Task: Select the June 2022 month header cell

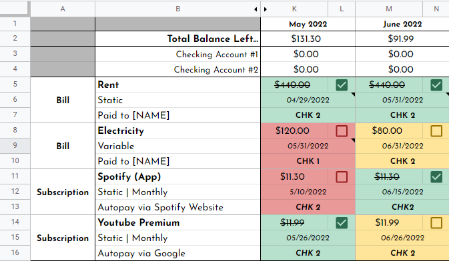Action: point(402,24)
